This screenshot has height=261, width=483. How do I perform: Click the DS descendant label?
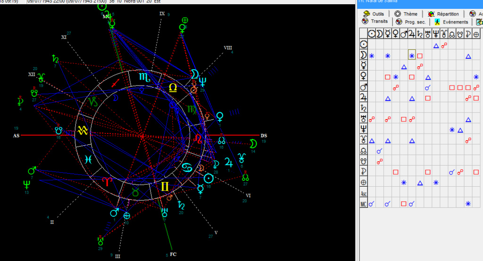coord(264,135)
